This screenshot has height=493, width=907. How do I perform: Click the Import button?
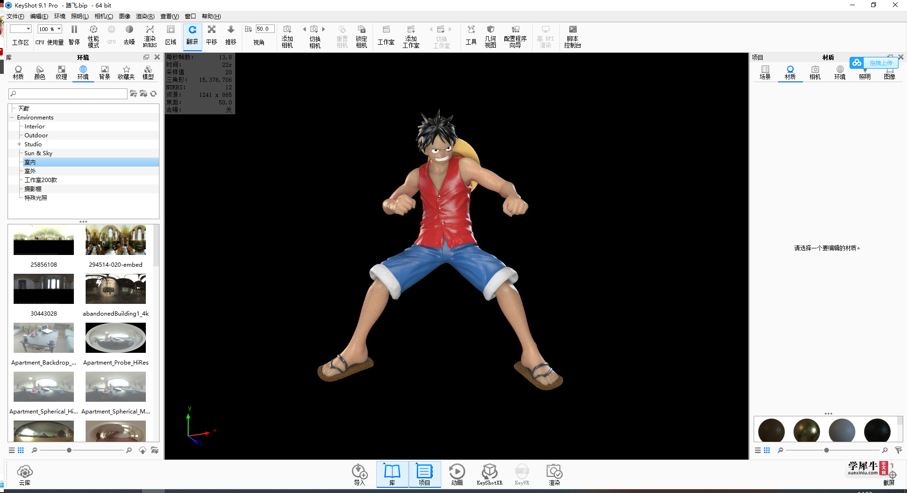tap(359, 475)
